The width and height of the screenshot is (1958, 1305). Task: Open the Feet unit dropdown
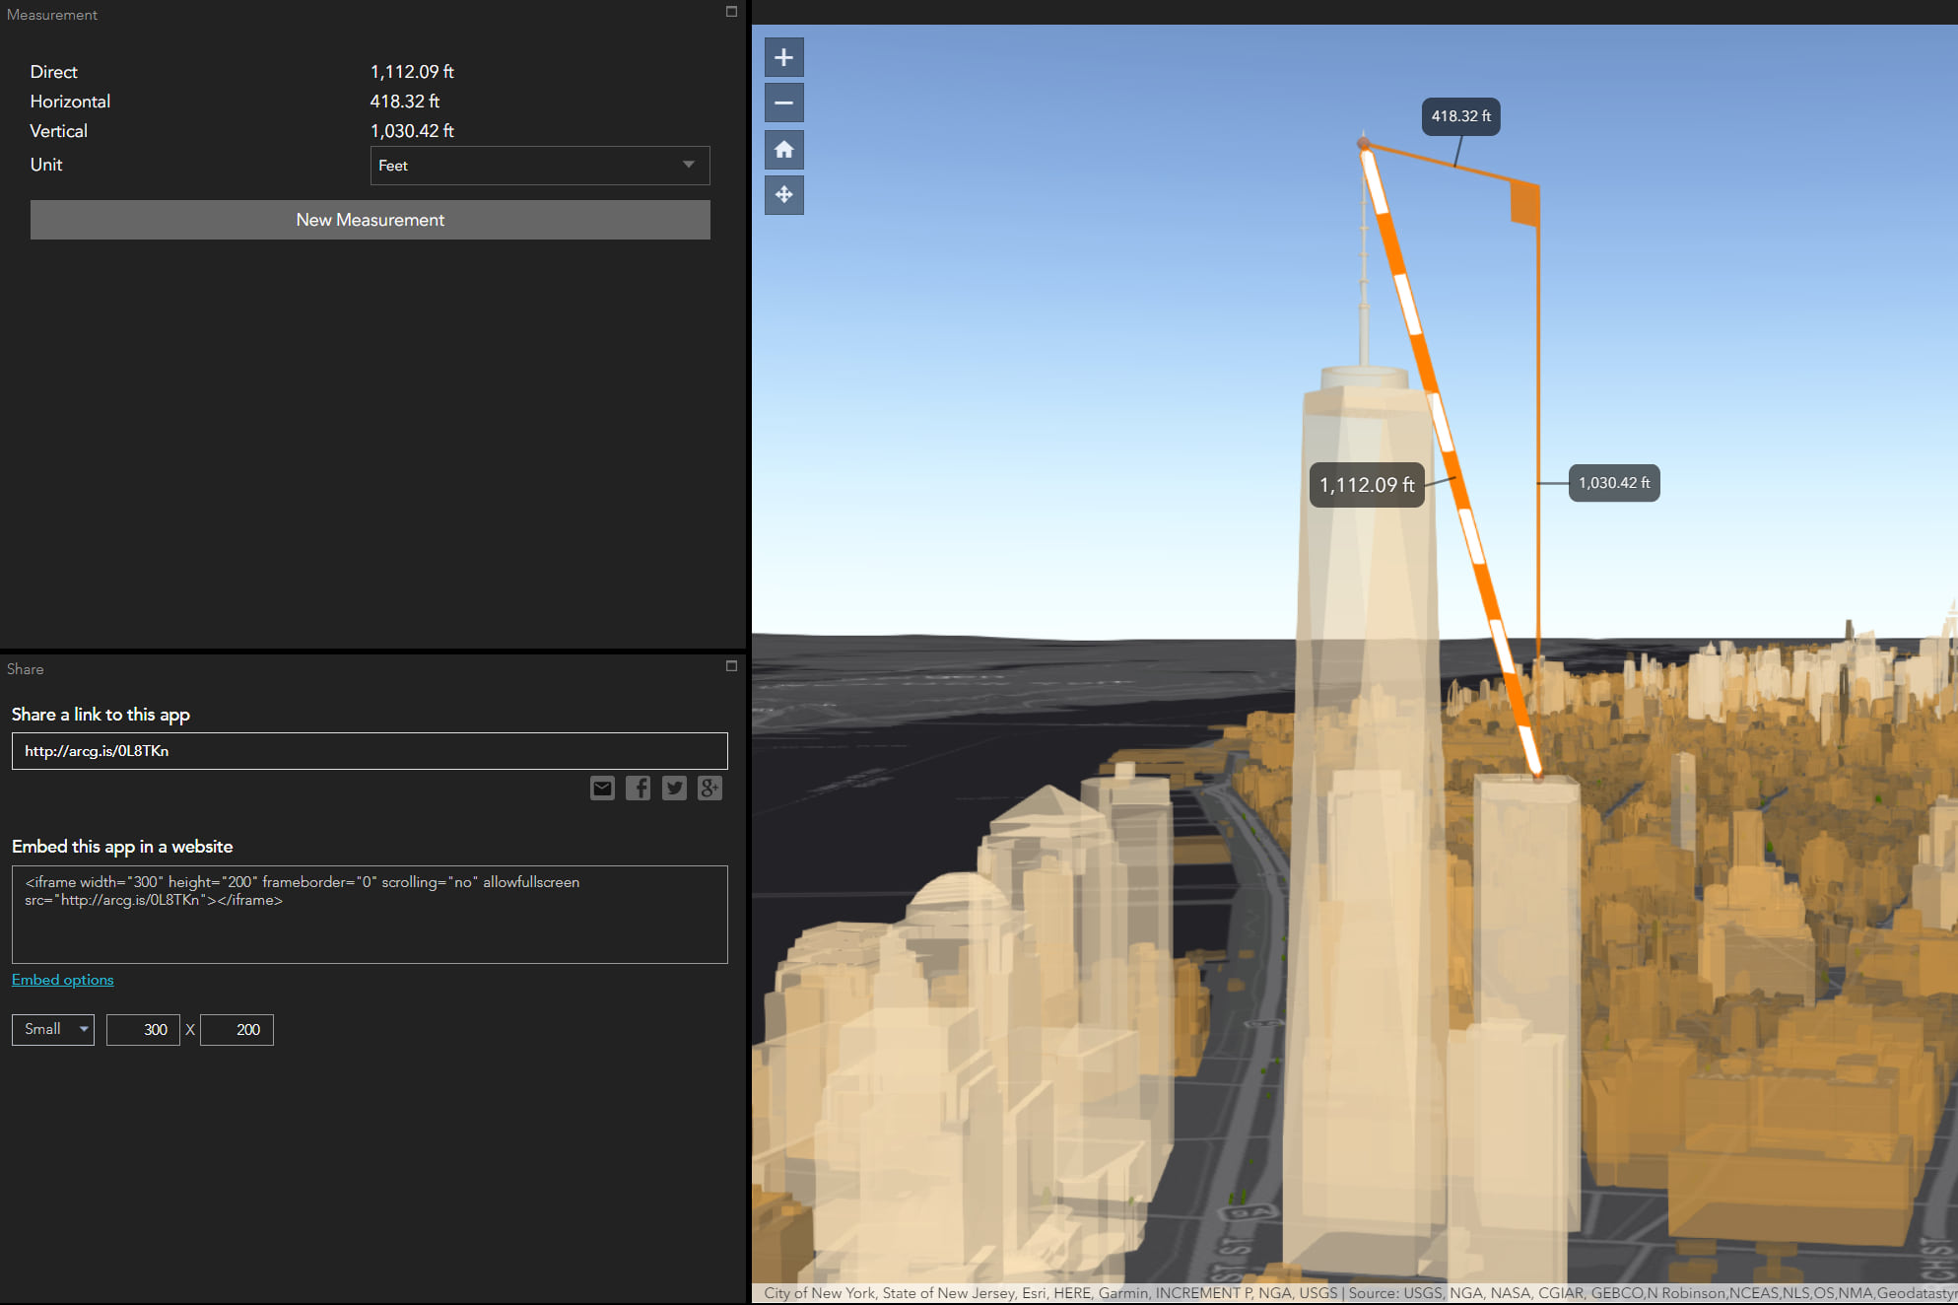click(x=539, y=166)
